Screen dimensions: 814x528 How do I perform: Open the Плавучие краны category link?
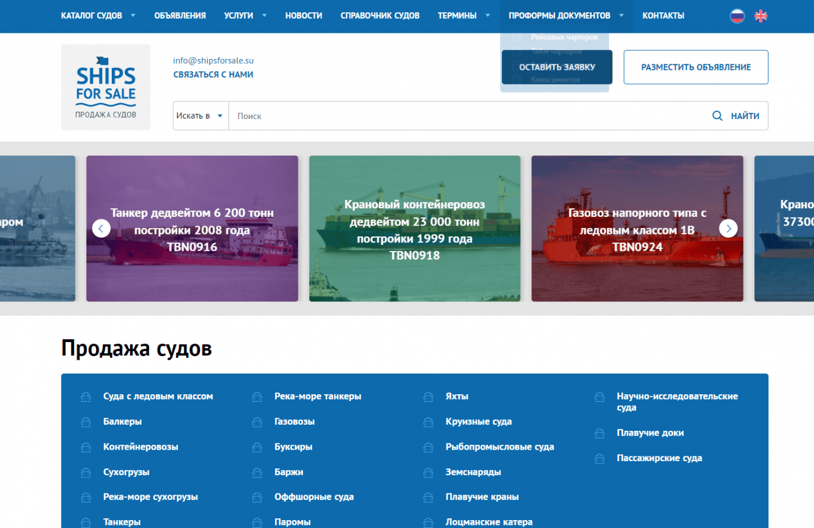[x=482, y=497]
